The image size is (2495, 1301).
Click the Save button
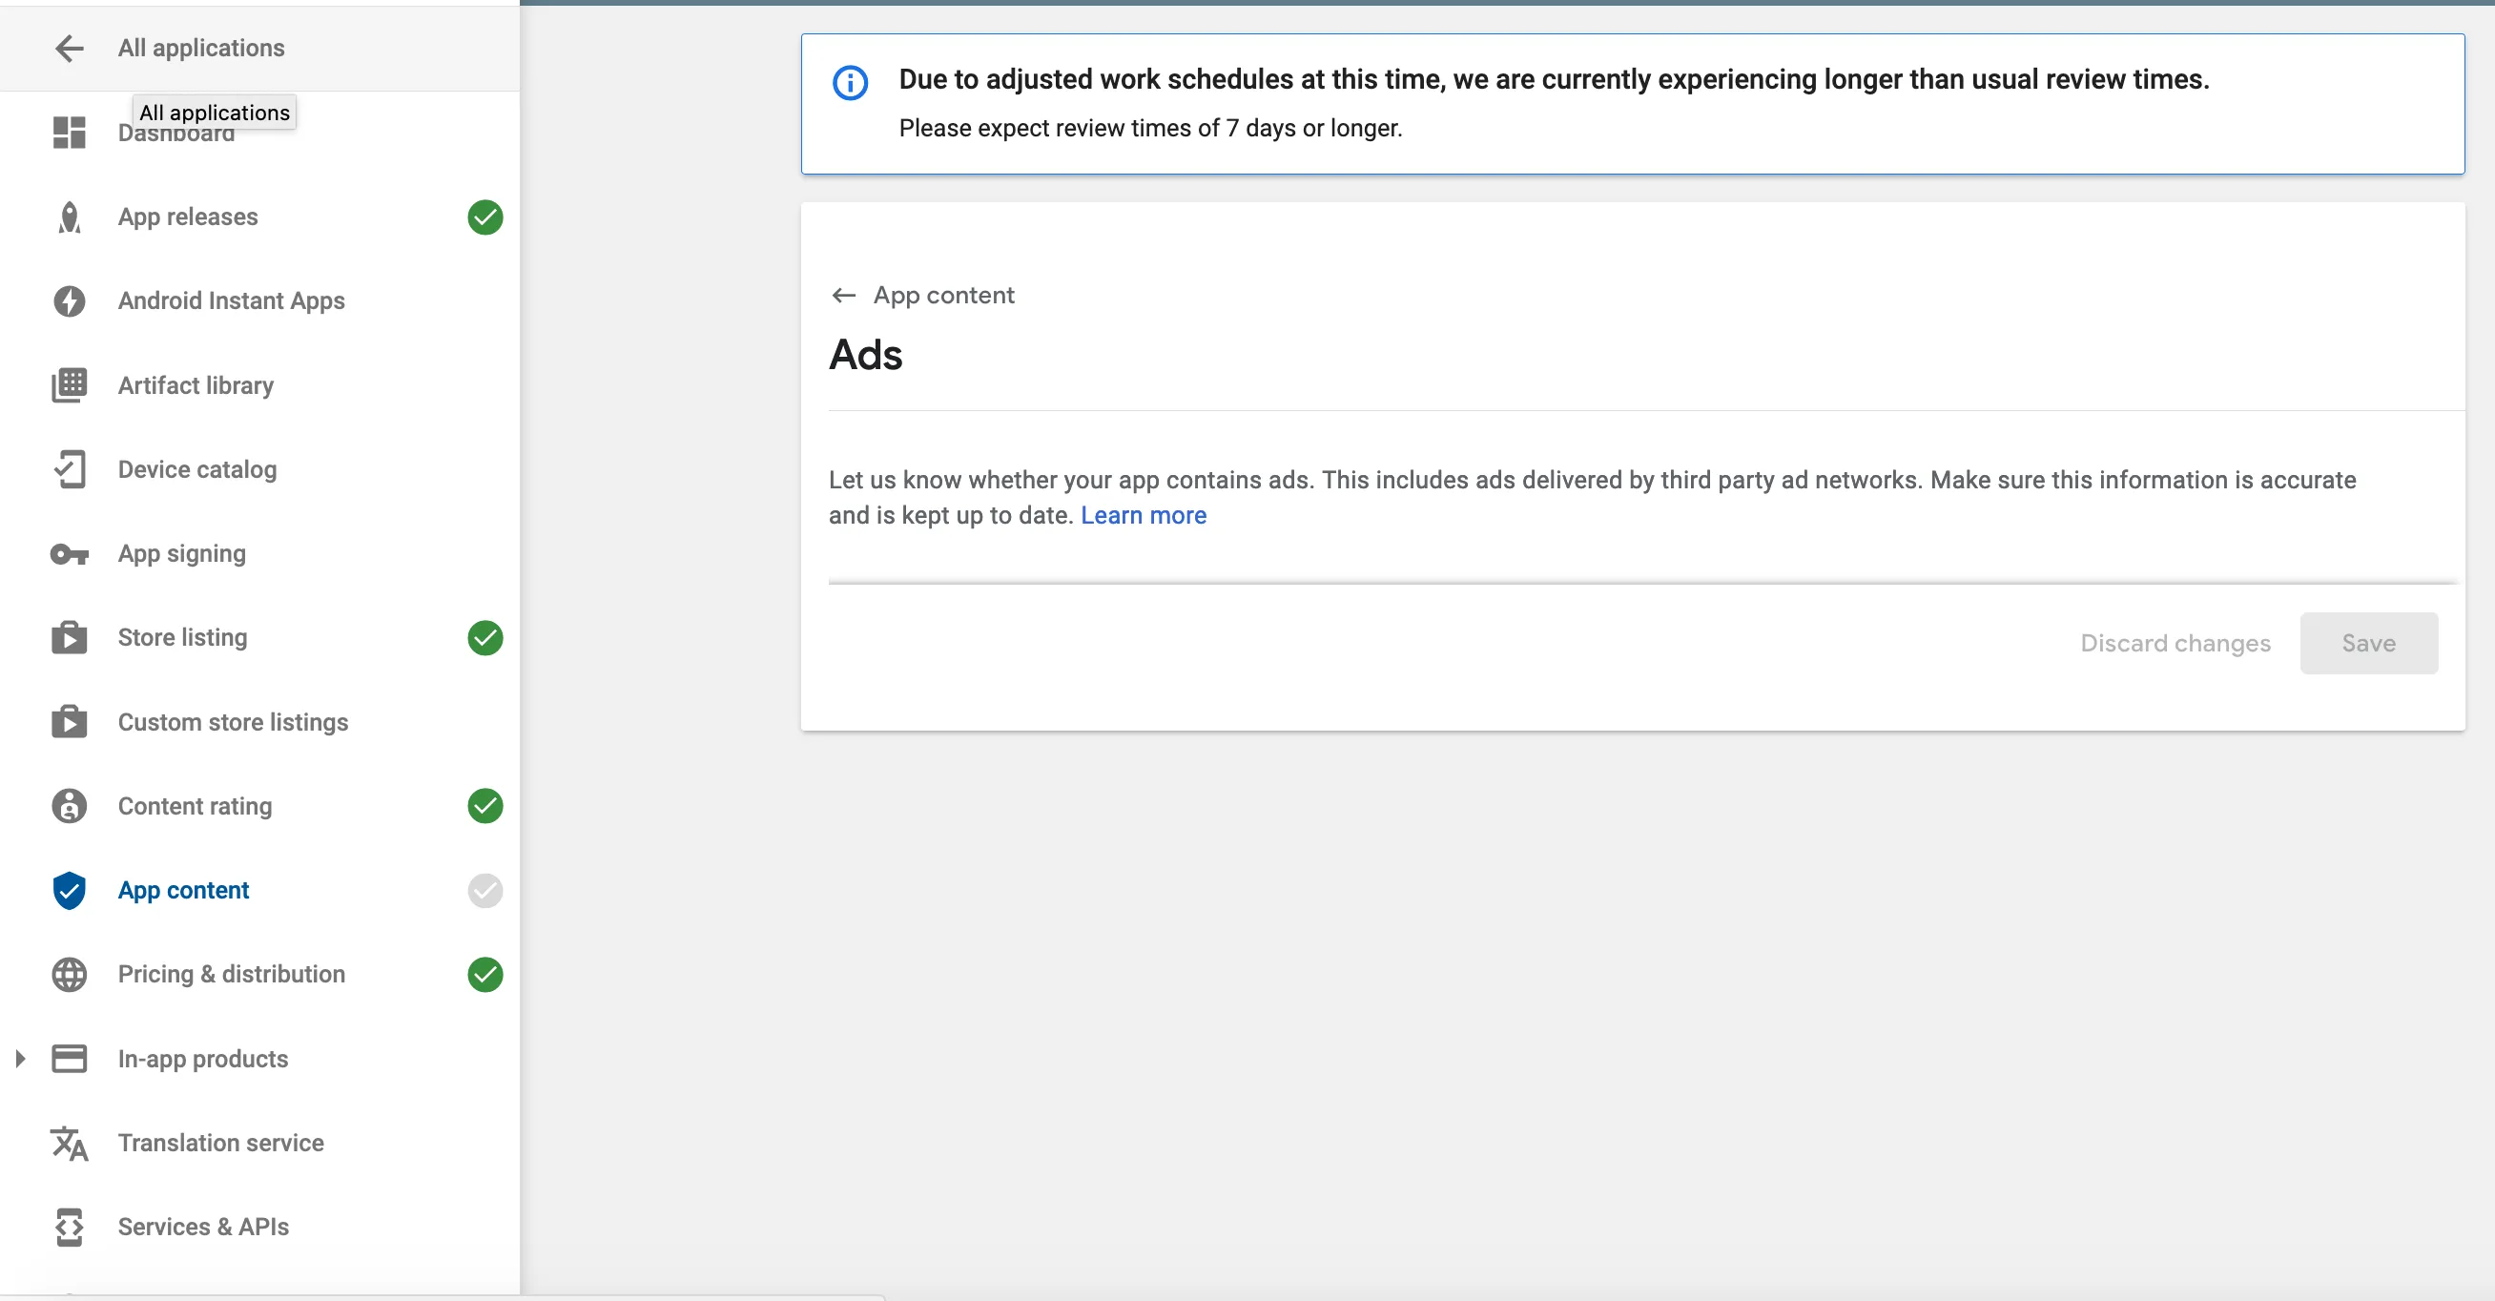tap(2367, 643)
